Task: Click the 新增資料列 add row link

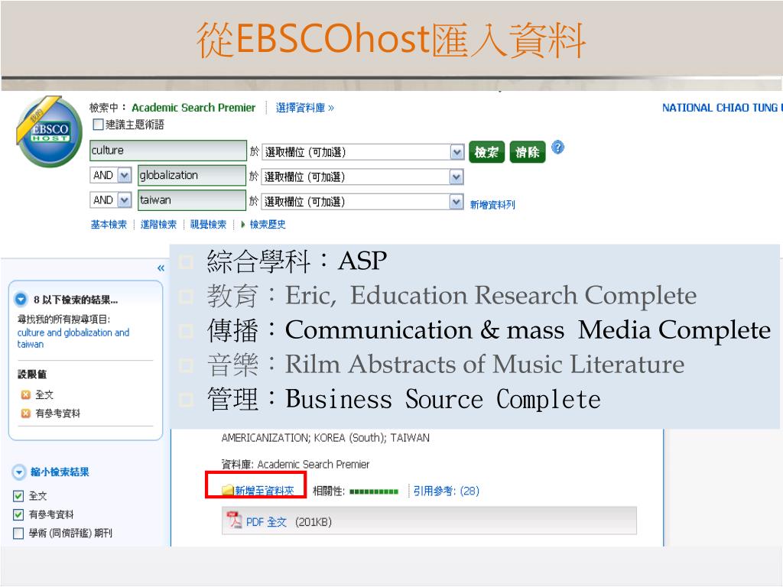Action: tap(492, 204)
